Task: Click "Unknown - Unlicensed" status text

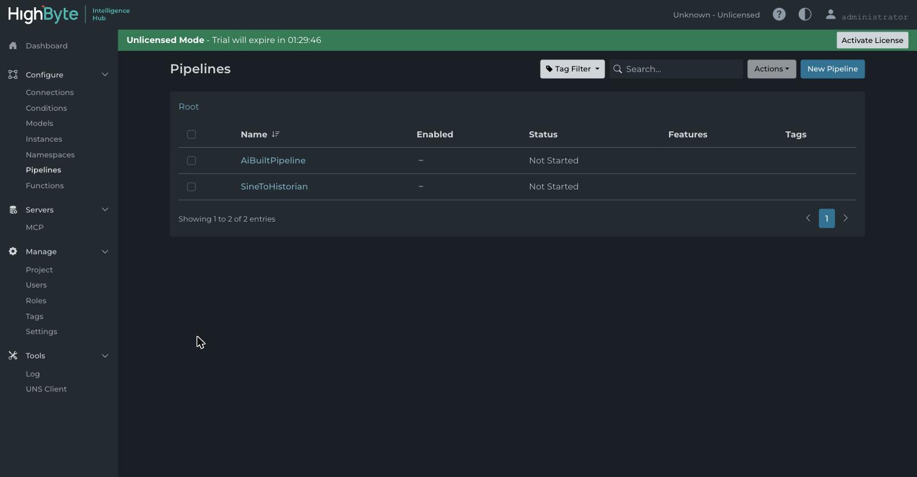Action: pos(716,15)
